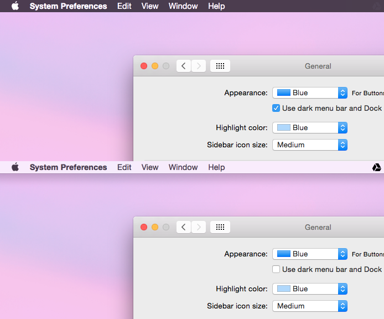Open View menu in light menu bar
Viewport: 384px width, 319px height.
coord(150,167)
